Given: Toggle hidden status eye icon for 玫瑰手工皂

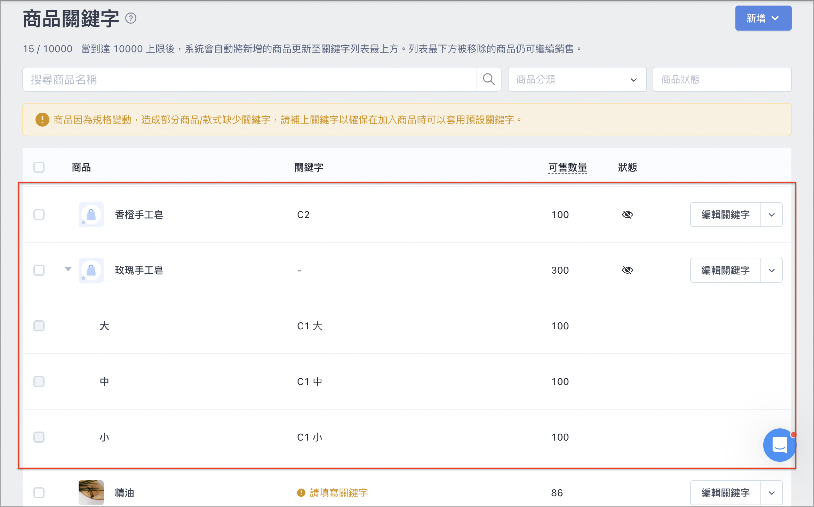Looking at the screenshot, I should coord(628,270).
